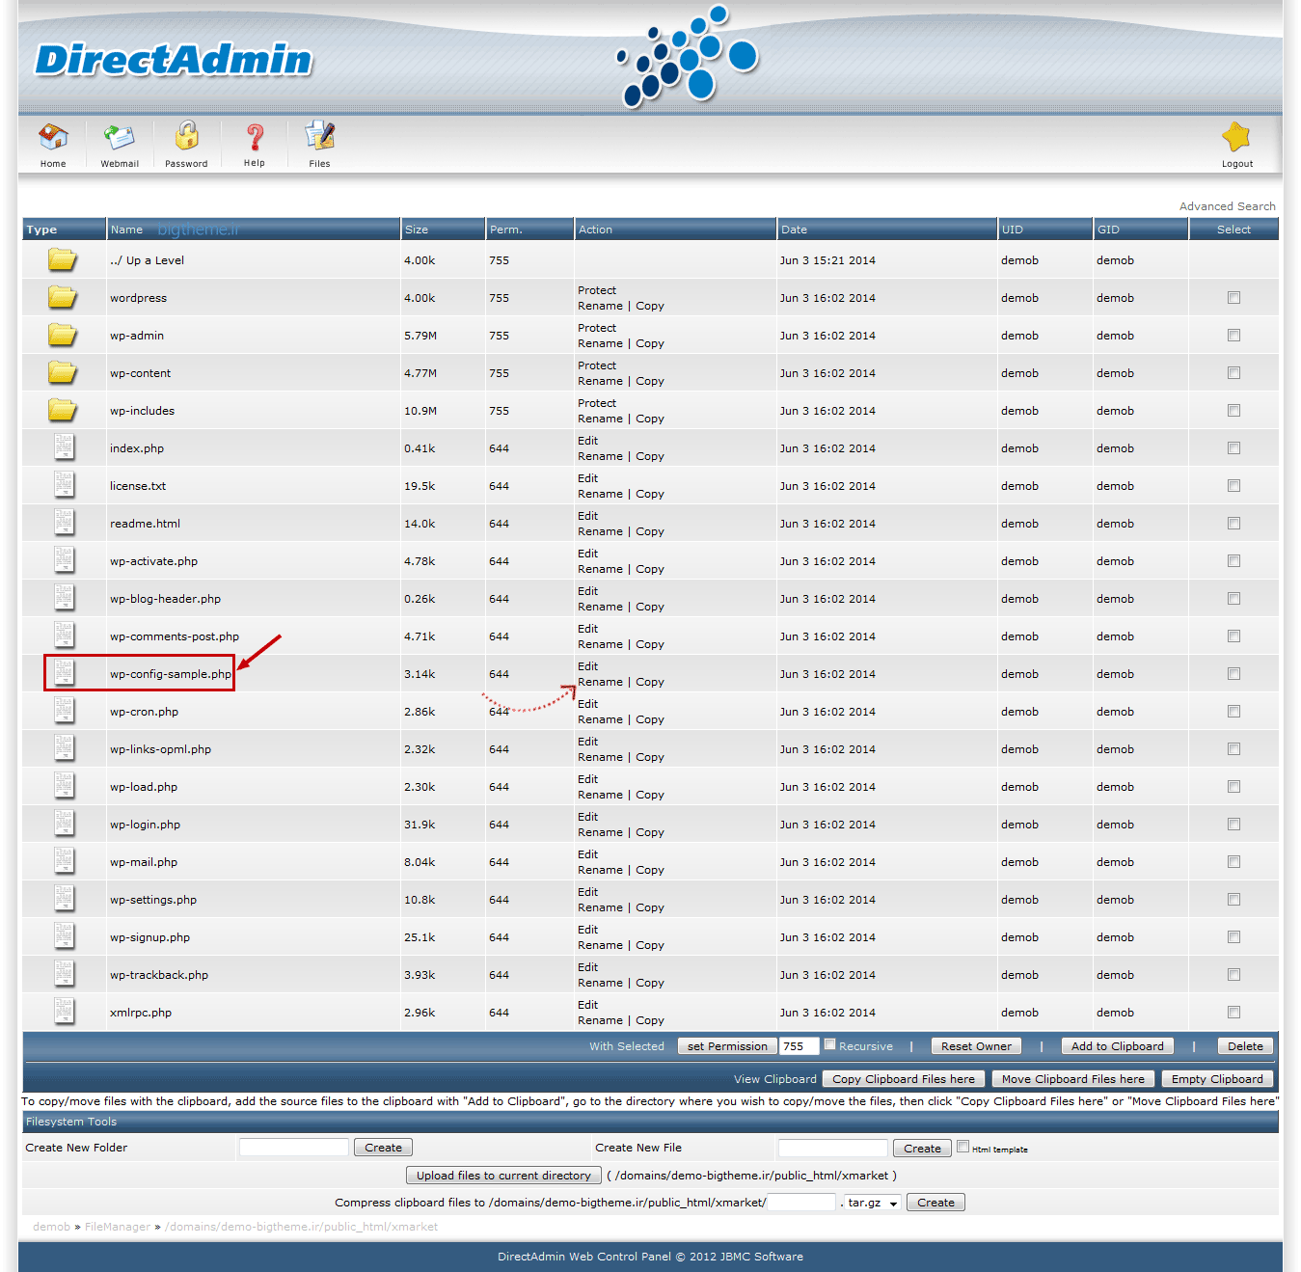Click Copy Clipboard Files here
This screenshot has width=1301, height=1272.
tap(904, 1079)
